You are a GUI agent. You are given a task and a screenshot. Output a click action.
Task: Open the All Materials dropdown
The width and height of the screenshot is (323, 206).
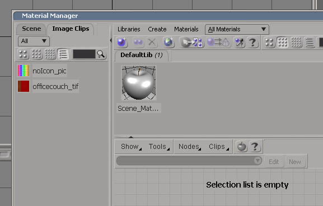point(237,29)
